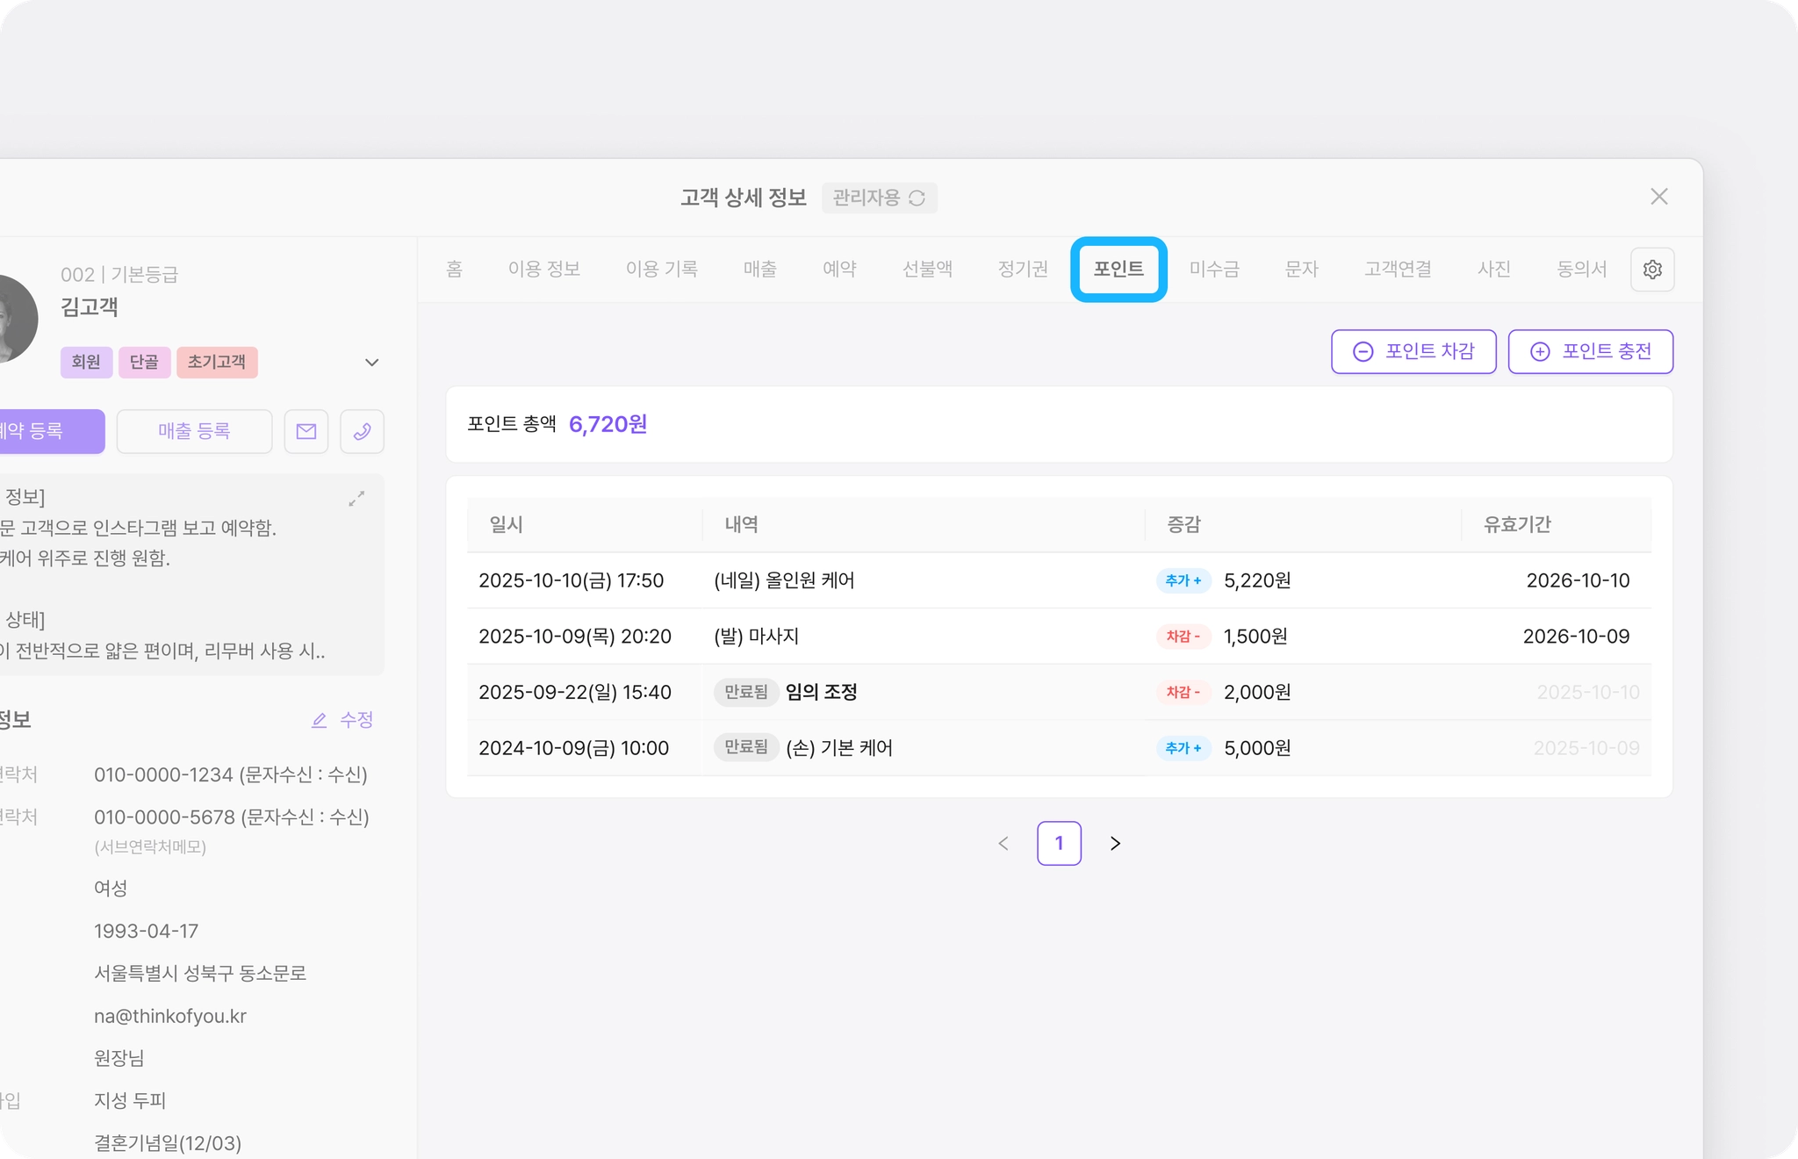
Task: Click the refresh icon beside 관리자용
Action: tap(917, 198)
